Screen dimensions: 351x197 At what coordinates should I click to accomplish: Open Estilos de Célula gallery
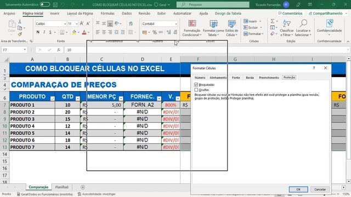tap(231, 28)
